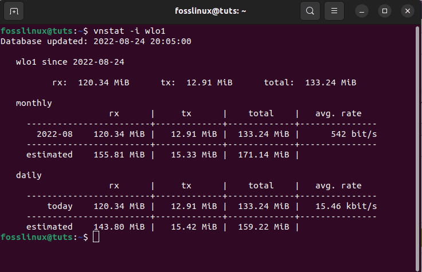Minimize the terminal window
Viewport: 422px width, 272px height.
tap(362, 11)
